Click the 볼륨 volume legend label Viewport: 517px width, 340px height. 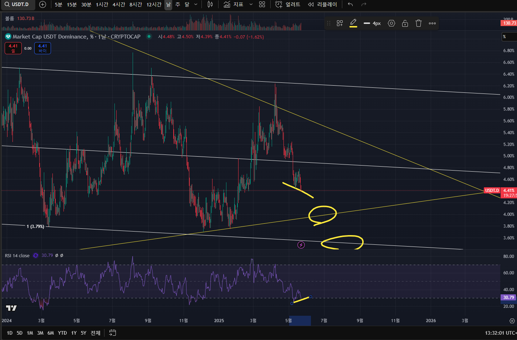tap(10, 18)
